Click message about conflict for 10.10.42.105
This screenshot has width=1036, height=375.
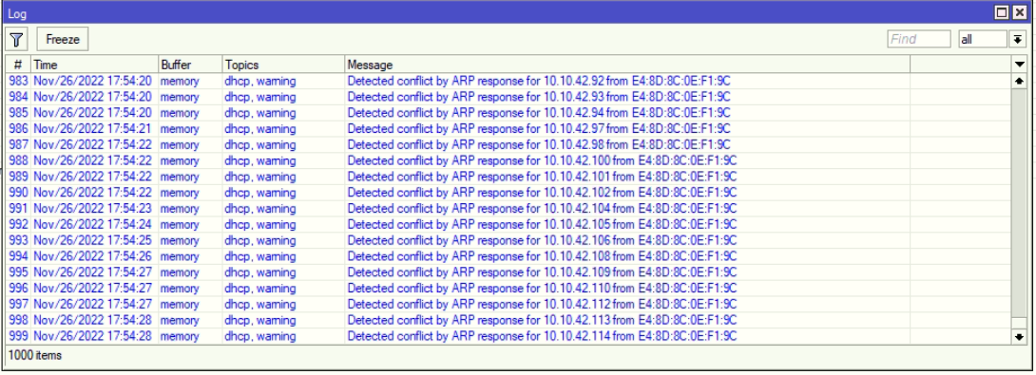[543, 224]
